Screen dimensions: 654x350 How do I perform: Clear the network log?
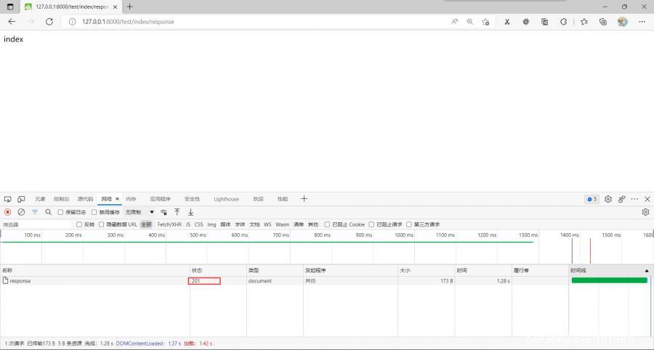coord(21,212)
